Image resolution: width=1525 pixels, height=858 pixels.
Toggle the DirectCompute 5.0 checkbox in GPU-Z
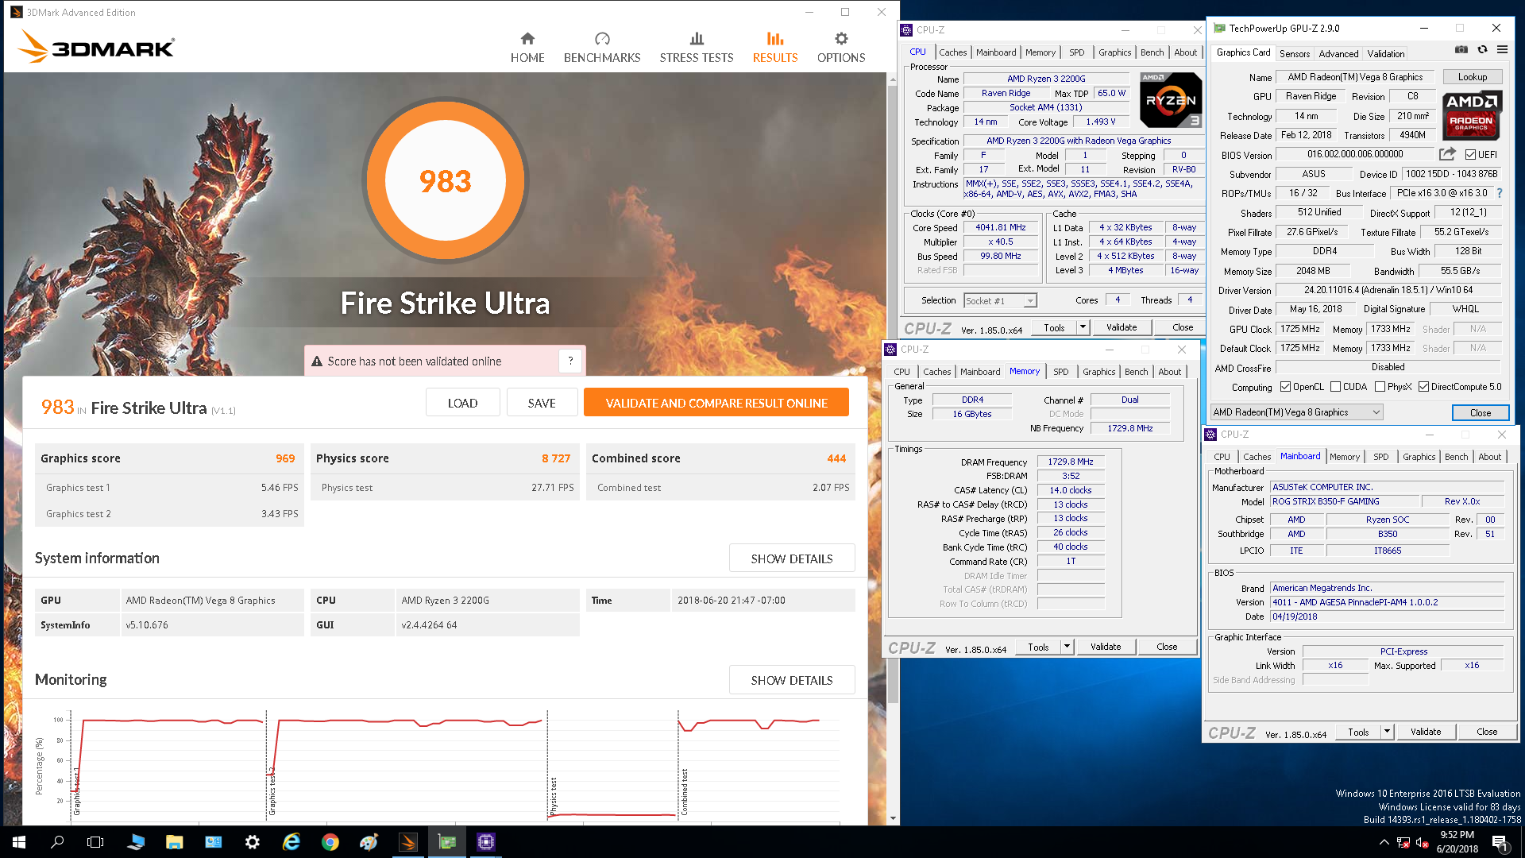coord(1423,387)
